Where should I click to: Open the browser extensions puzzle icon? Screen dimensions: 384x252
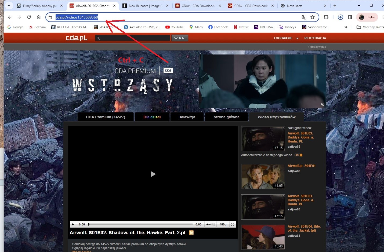[x=326, y=17]
